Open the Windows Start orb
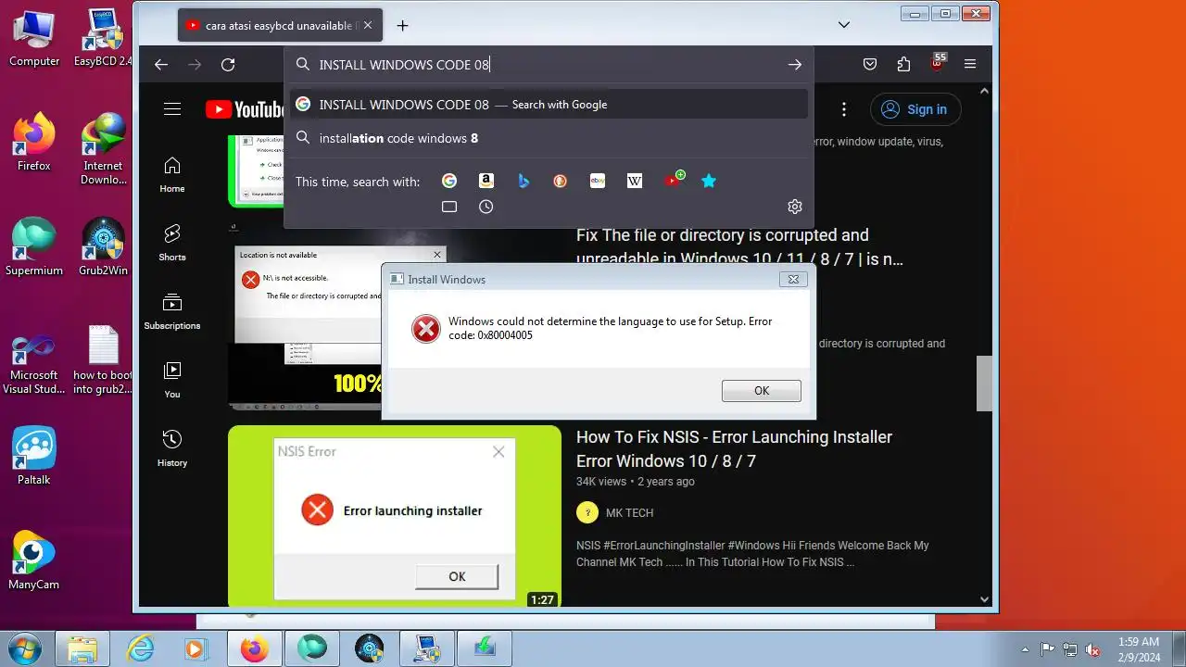This screenshot has height=667, width=1186. (25, 648)
